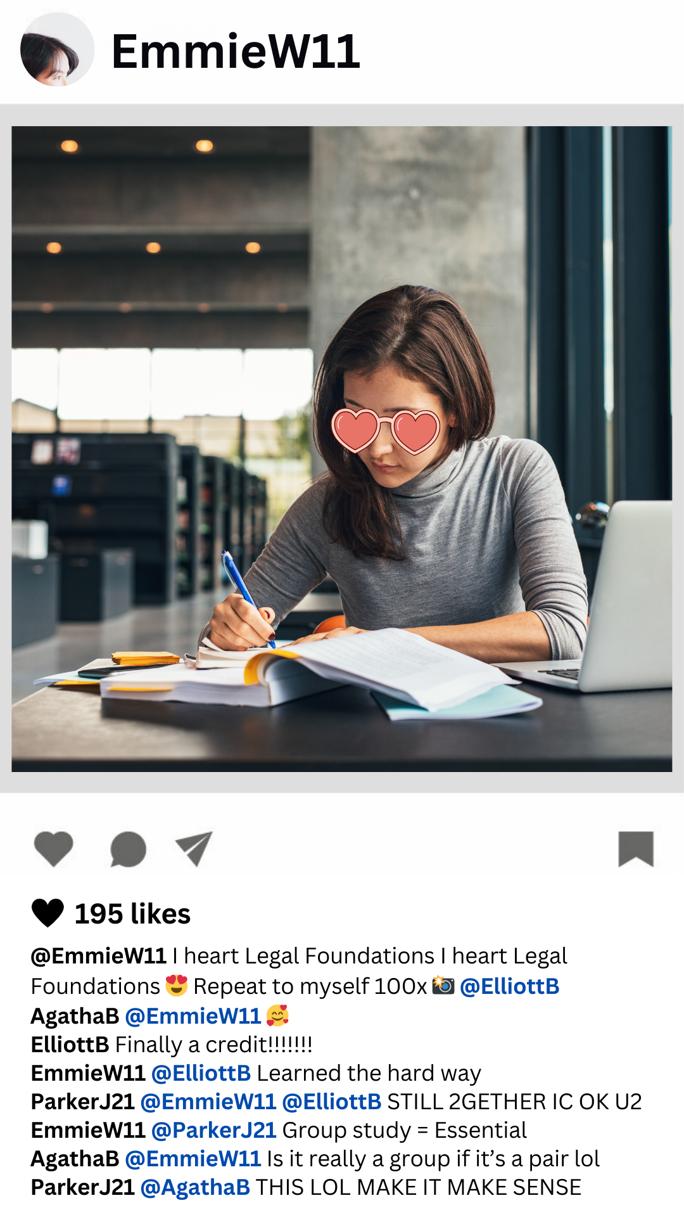Tap the gray heart like icon
This screenshot has height=1217, width=684.
pyautogui.click(x=54, y=849)
